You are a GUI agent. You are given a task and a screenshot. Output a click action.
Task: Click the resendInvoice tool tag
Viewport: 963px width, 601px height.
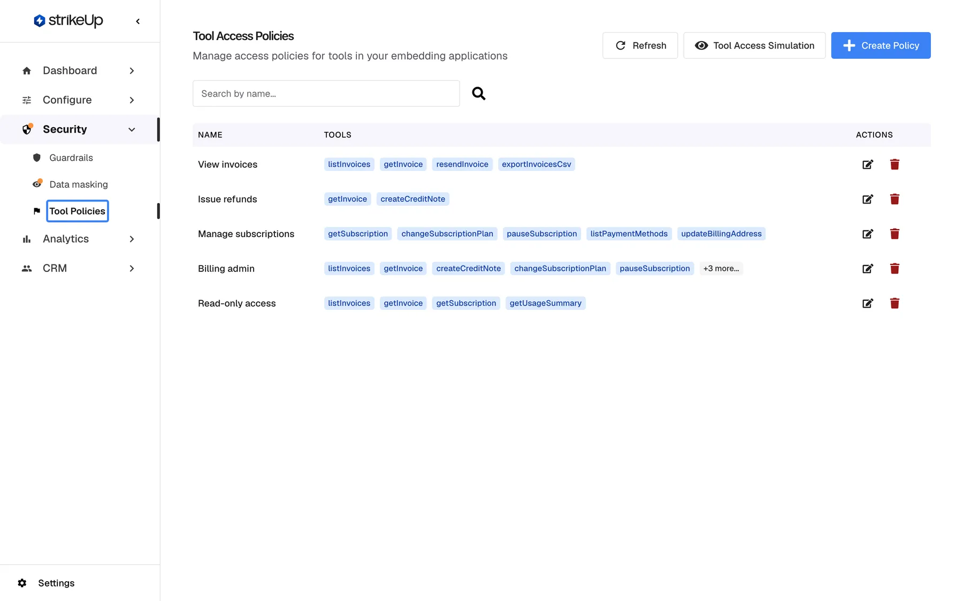[x=462, y=164]
